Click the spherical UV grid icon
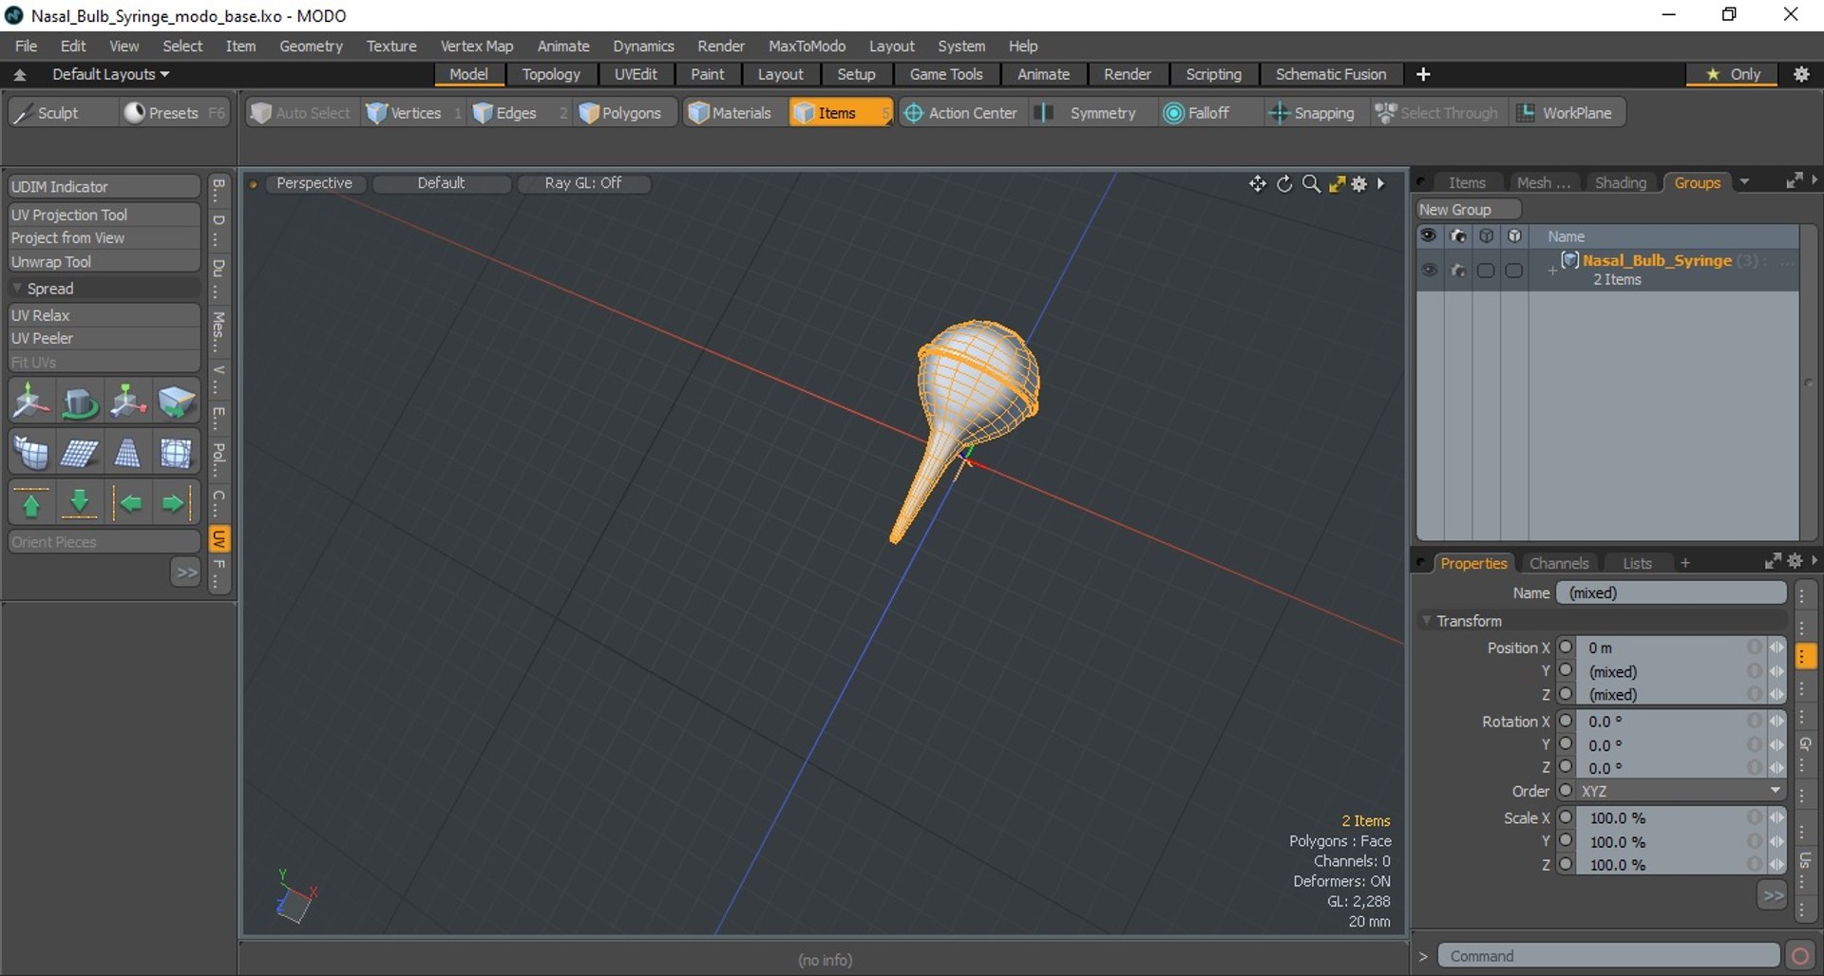The image size is (1824, 976). coord(176,453)
